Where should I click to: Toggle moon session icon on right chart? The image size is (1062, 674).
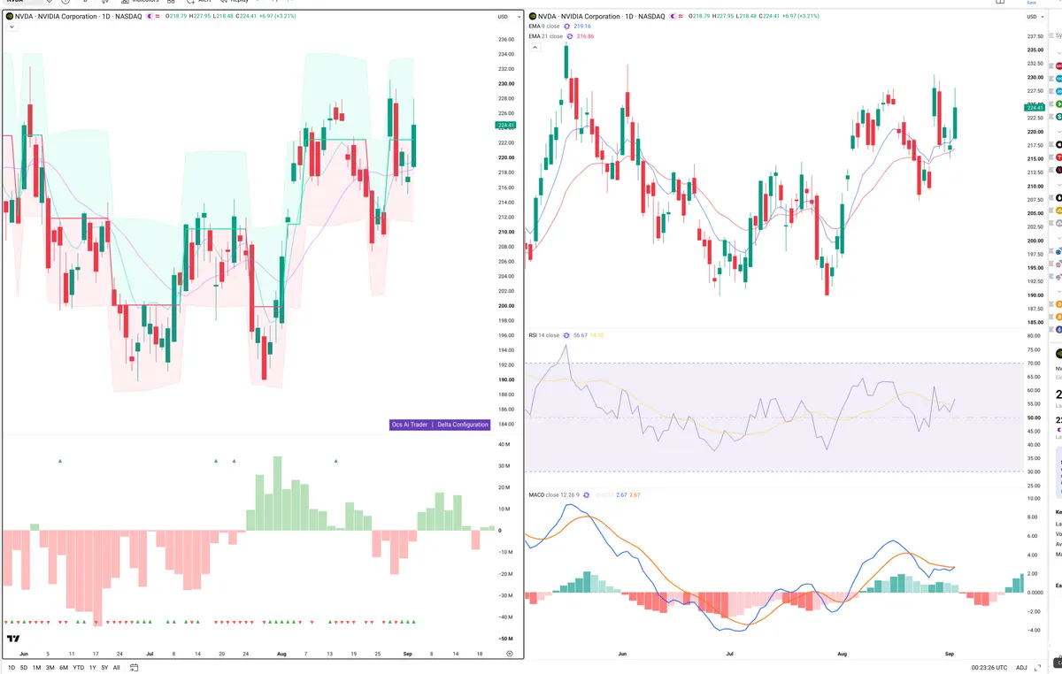click(x=673, y=17)
